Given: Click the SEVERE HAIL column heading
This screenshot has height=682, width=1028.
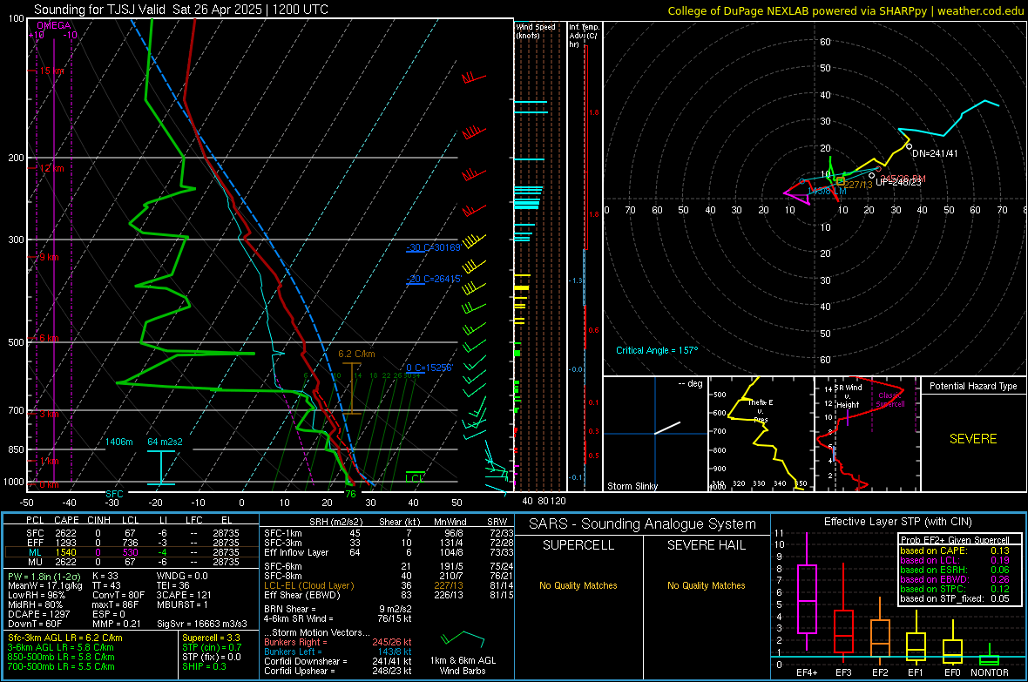Looking at the screenshot, I should (x=706, y=545).
